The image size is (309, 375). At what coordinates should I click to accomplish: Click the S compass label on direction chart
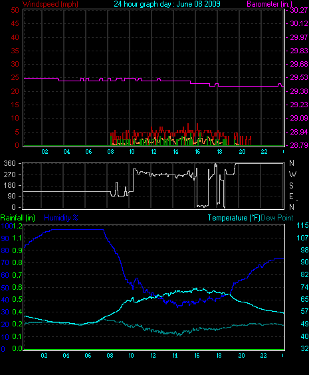(291, 185)
